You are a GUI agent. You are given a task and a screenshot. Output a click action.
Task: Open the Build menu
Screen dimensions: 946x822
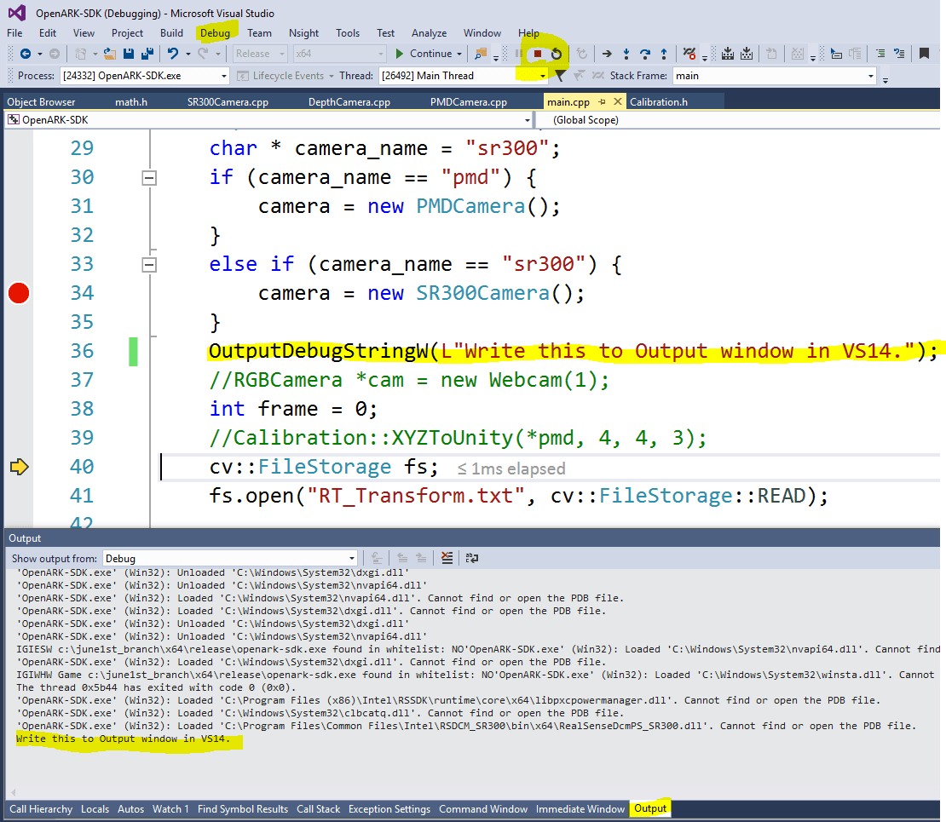(x=171, y=33)
